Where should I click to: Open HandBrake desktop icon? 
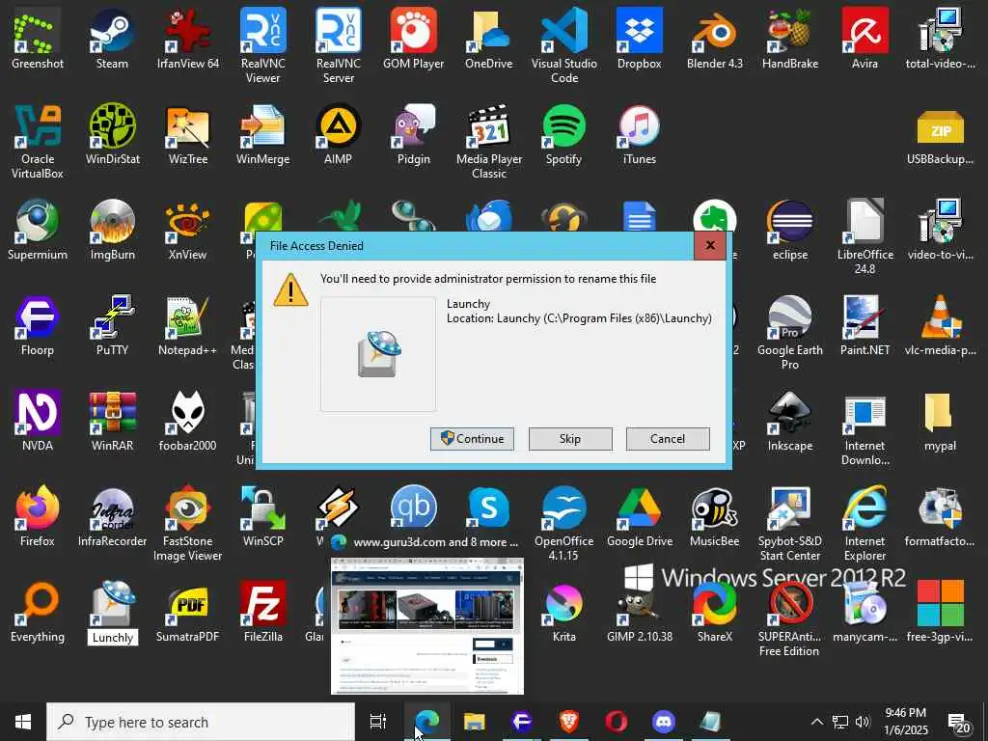(x=789, y=38)
